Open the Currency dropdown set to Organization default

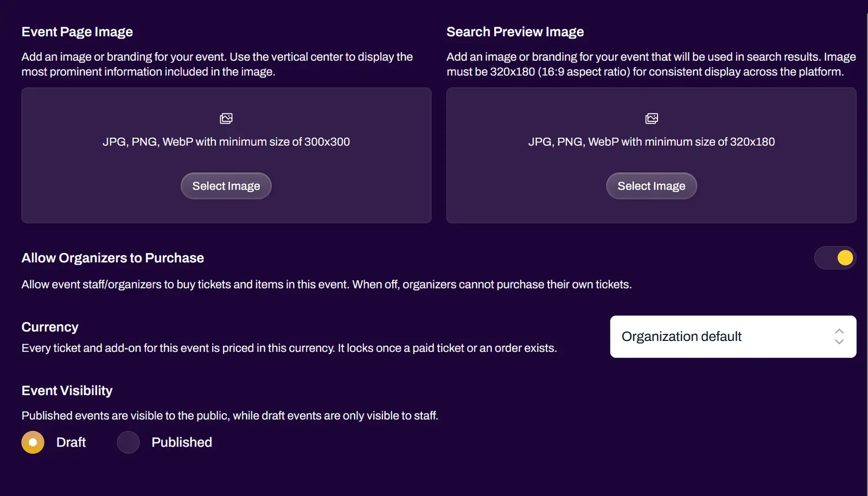tap(733, 337)
